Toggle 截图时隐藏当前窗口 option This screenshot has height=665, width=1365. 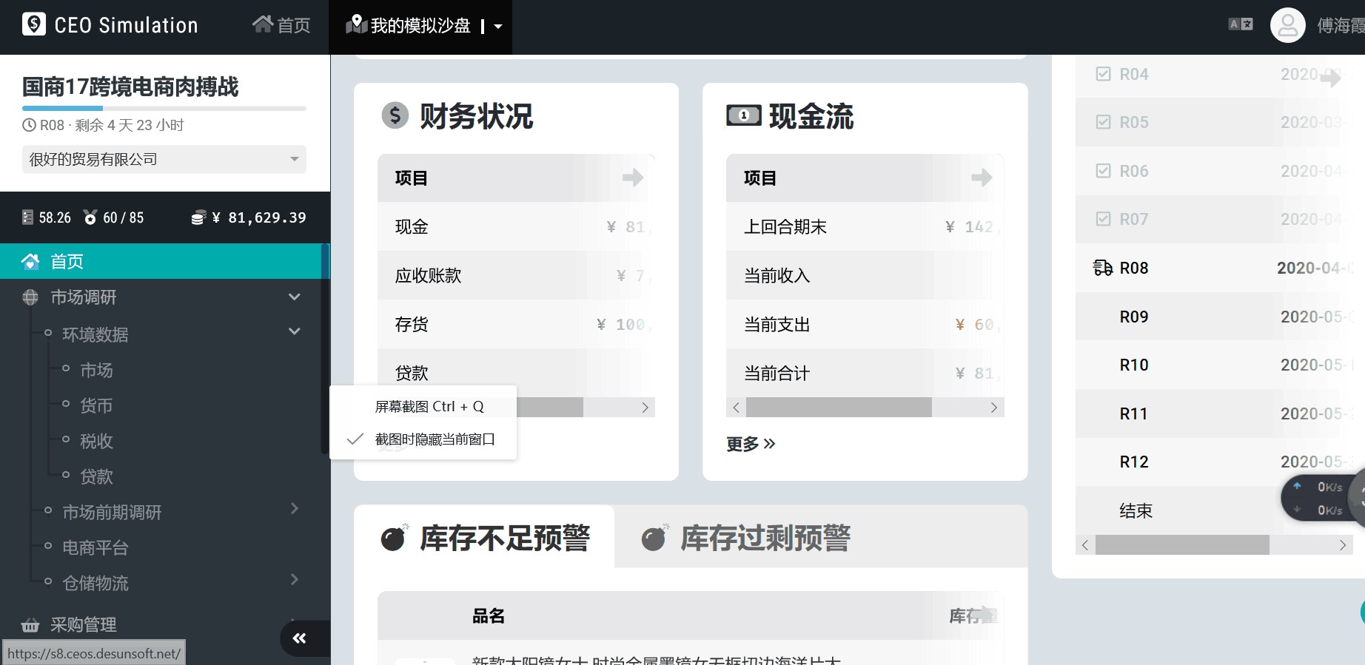(x=434, y=439)
